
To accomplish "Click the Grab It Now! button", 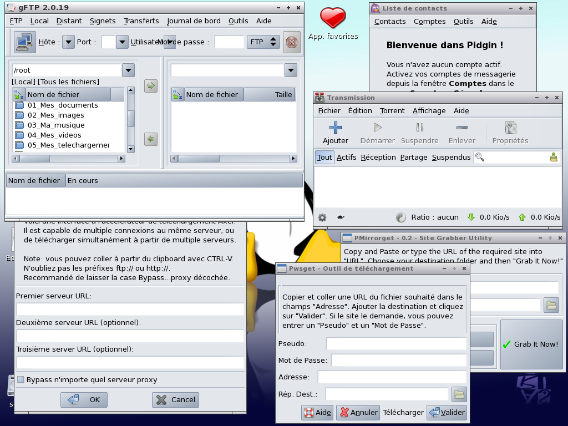I will [531, 344].
